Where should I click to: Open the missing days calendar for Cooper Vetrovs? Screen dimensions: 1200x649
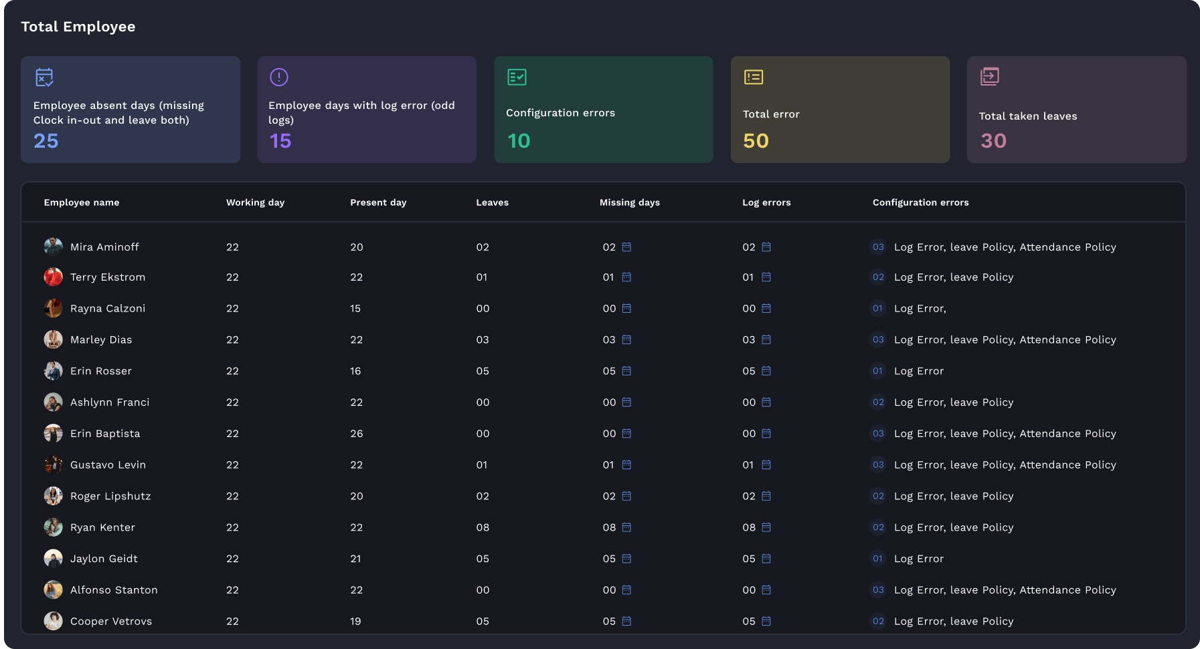pyautogui.click(x=626, y=621)
